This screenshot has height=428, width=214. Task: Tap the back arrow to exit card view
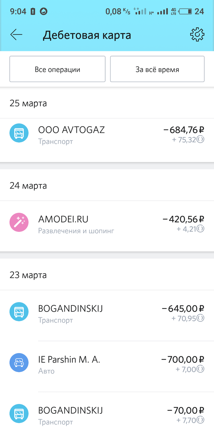(16, 35)
